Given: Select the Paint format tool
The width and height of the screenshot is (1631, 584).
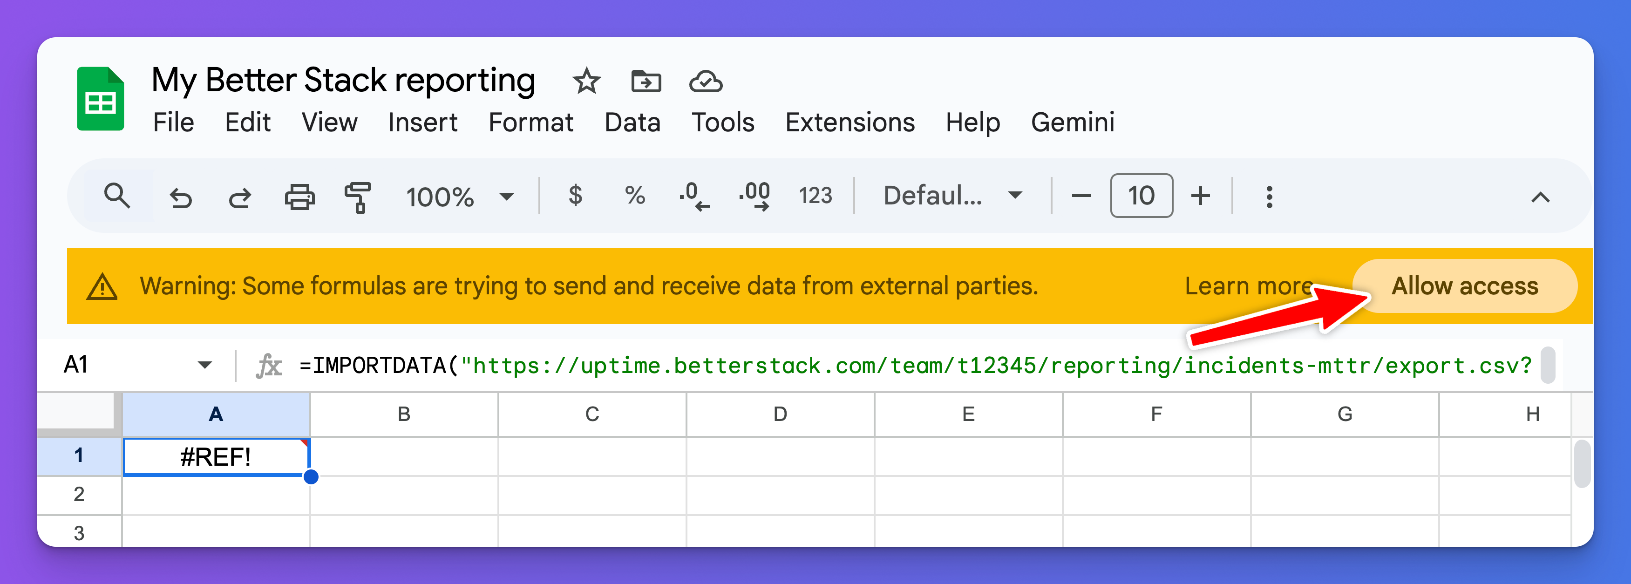Looking at the screenshot, I should (358, 196).
